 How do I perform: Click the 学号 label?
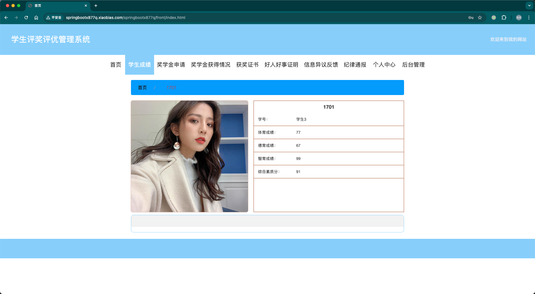tap(262, 119)
